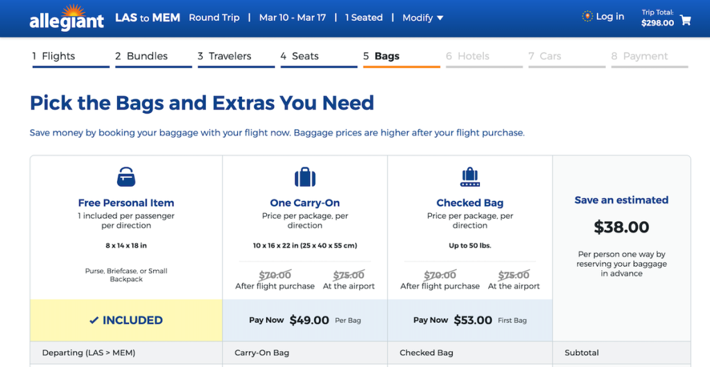Click the Checked Bag conveyor icon
The width and height of the screenshot is (710, 367).
coord(470,177)
